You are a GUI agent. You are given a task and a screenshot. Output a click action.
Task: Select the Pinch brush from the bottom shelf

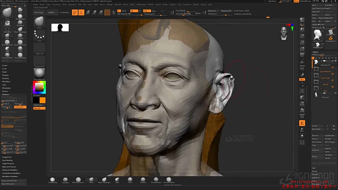click(x=130, y=180)
